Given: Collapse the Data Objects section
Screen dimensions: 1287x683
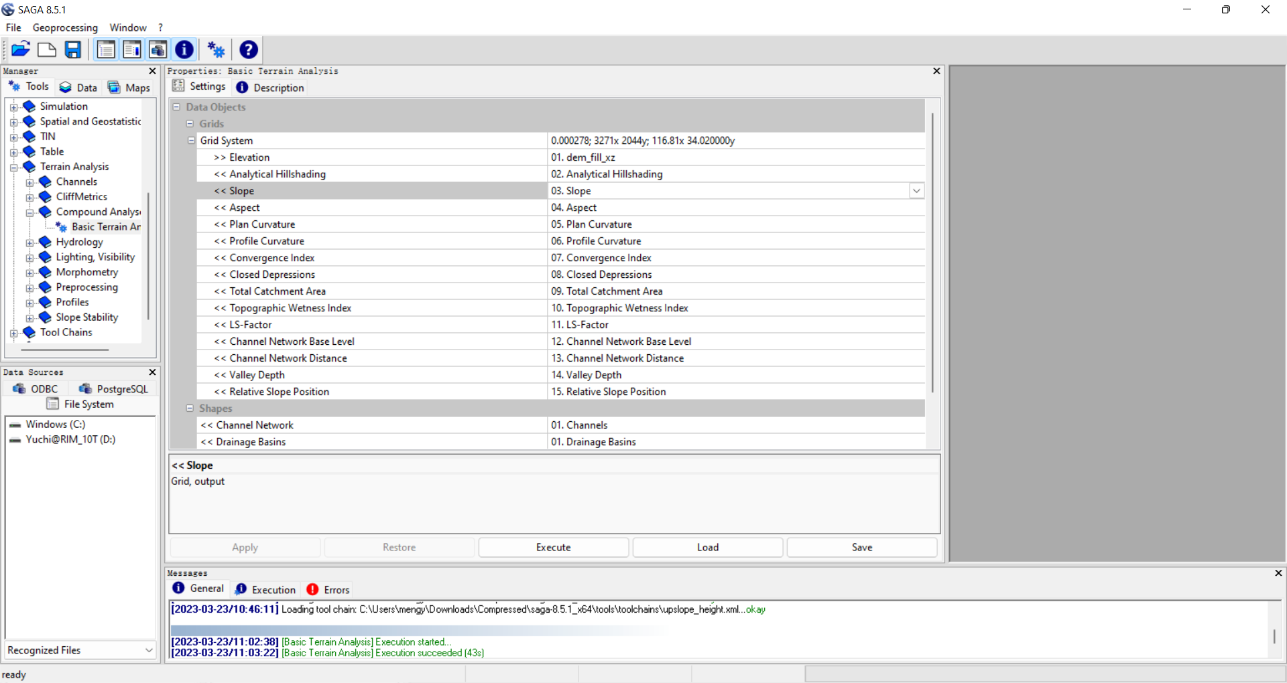Looking at the screenshot, I should pos(177,107).
